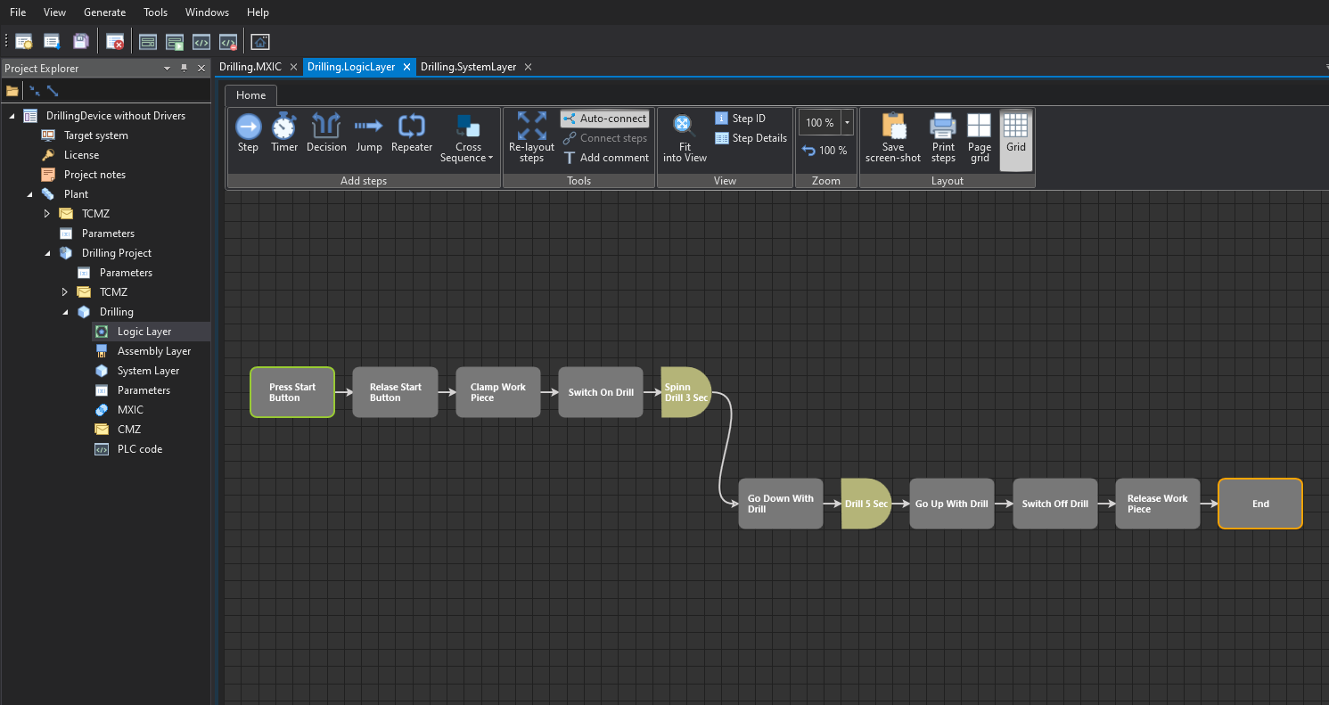Viewport: 1329px width, 705px height.
Task: Select the End step node
Action: 1260,504
